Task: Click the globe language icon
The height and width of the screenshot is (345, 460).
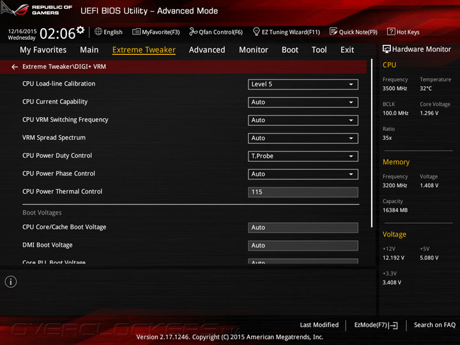Action: click(x=98, y=31)
